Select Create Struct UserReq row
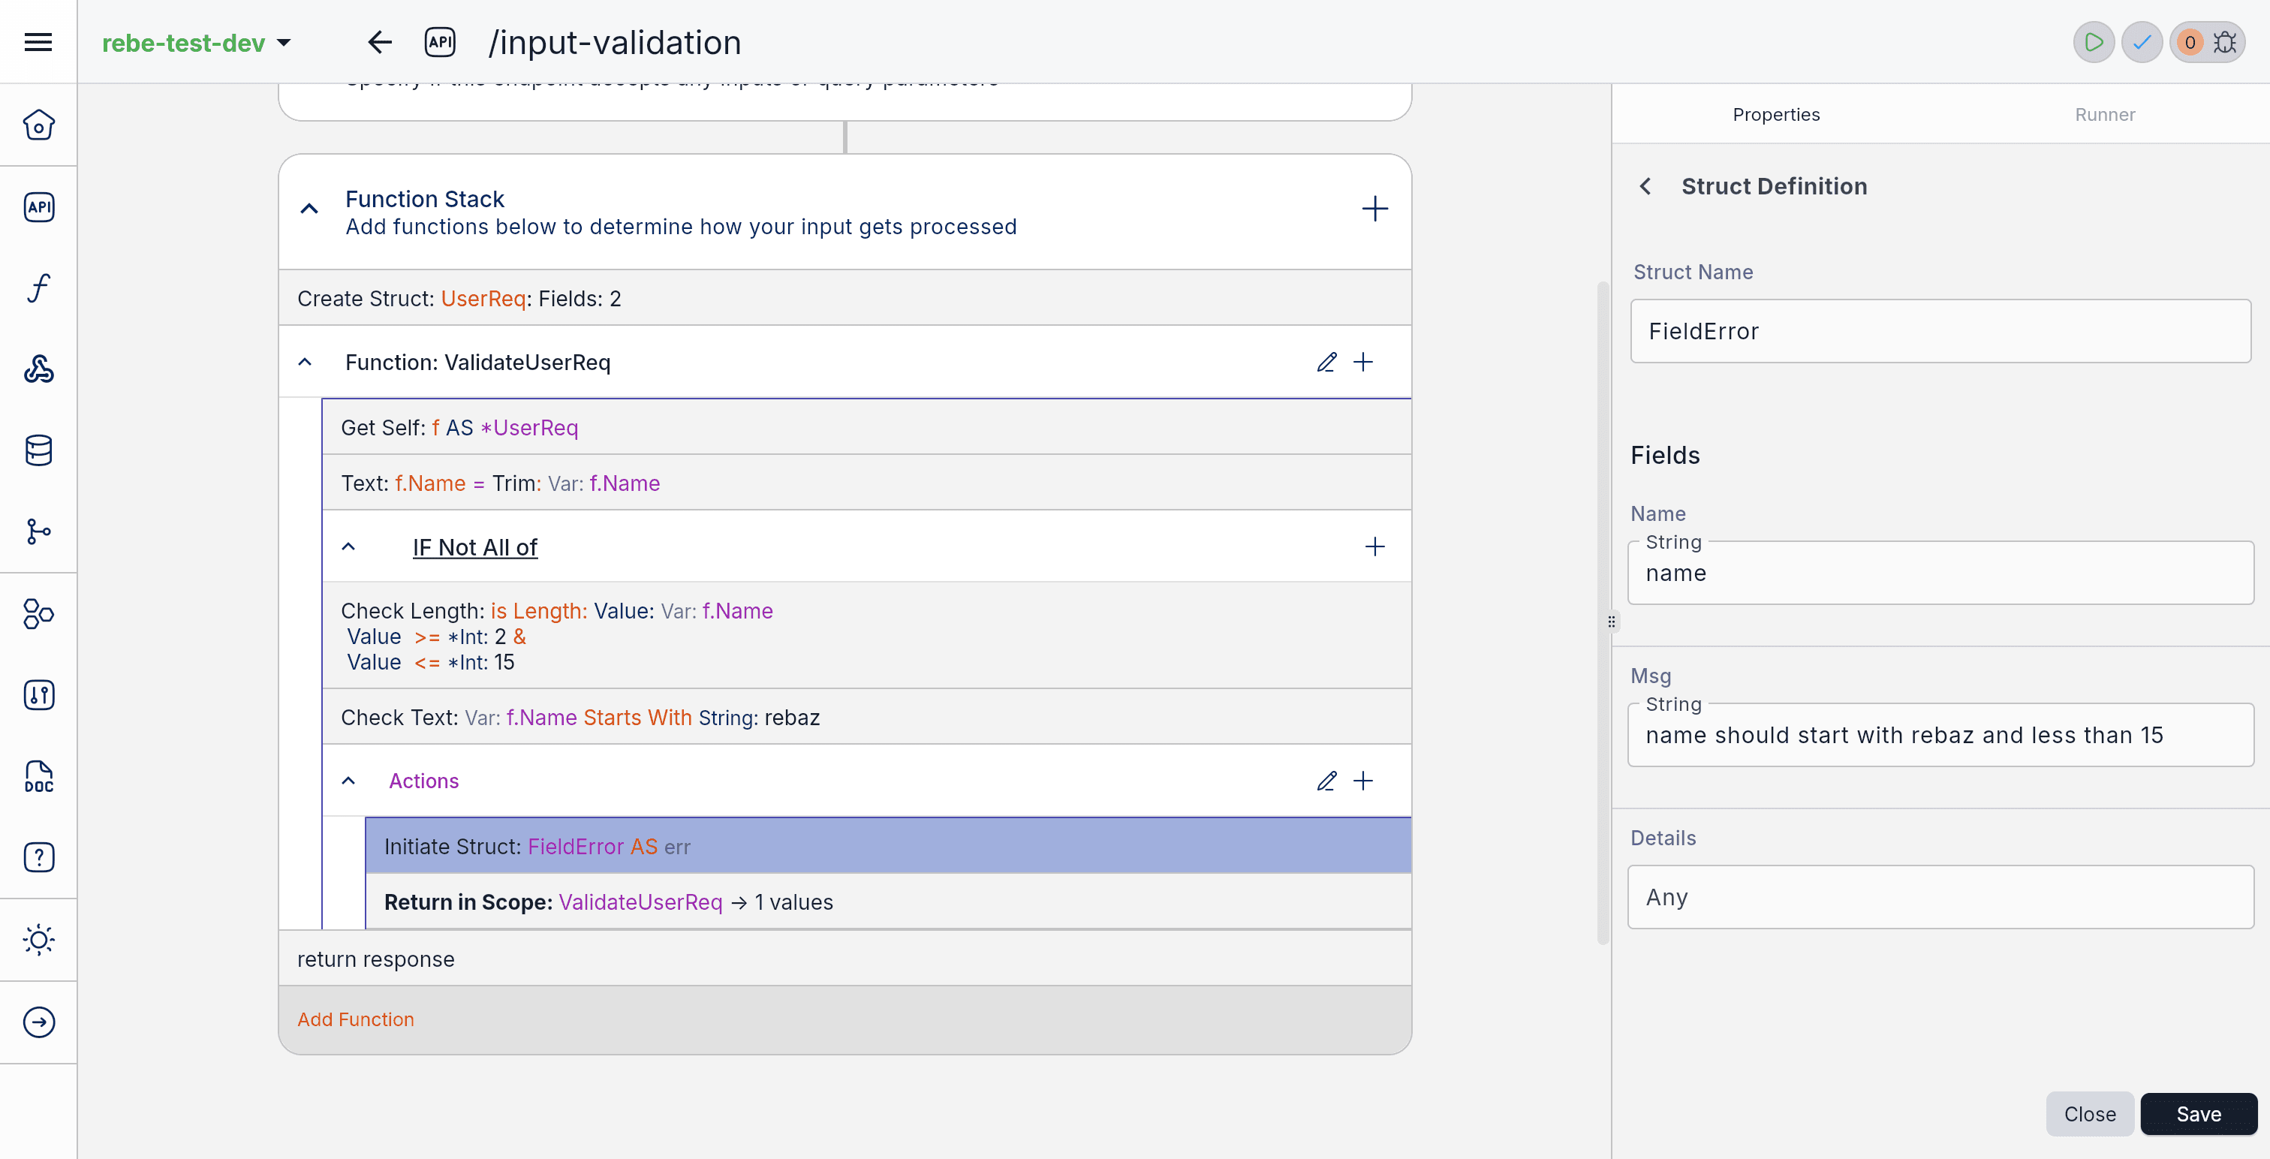This screenshot has width=2270, height=1159. (x=845, y=298)
